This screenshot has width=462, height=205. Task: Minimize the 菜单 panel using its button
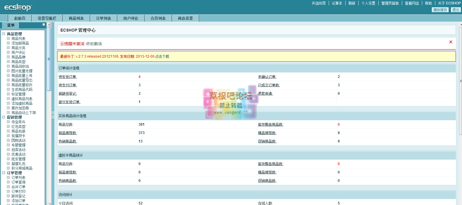[x=44, y=25]
